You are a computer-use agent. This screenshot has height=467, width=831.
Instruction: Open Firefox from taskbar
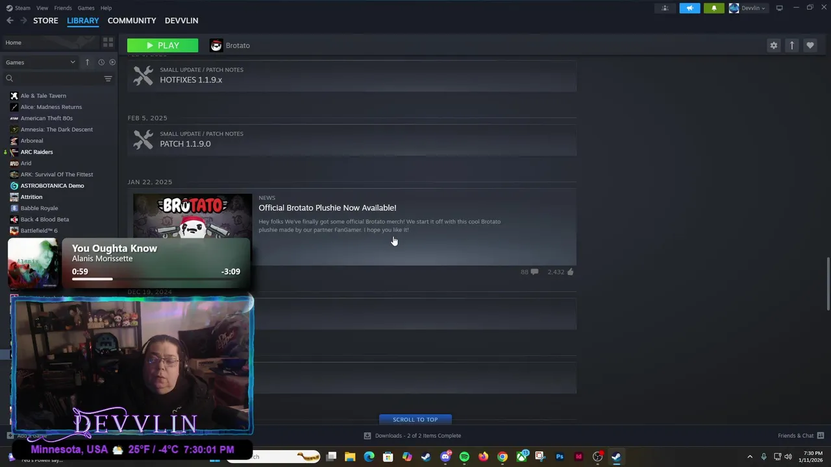pyautogui.click(x=483, y=457)
